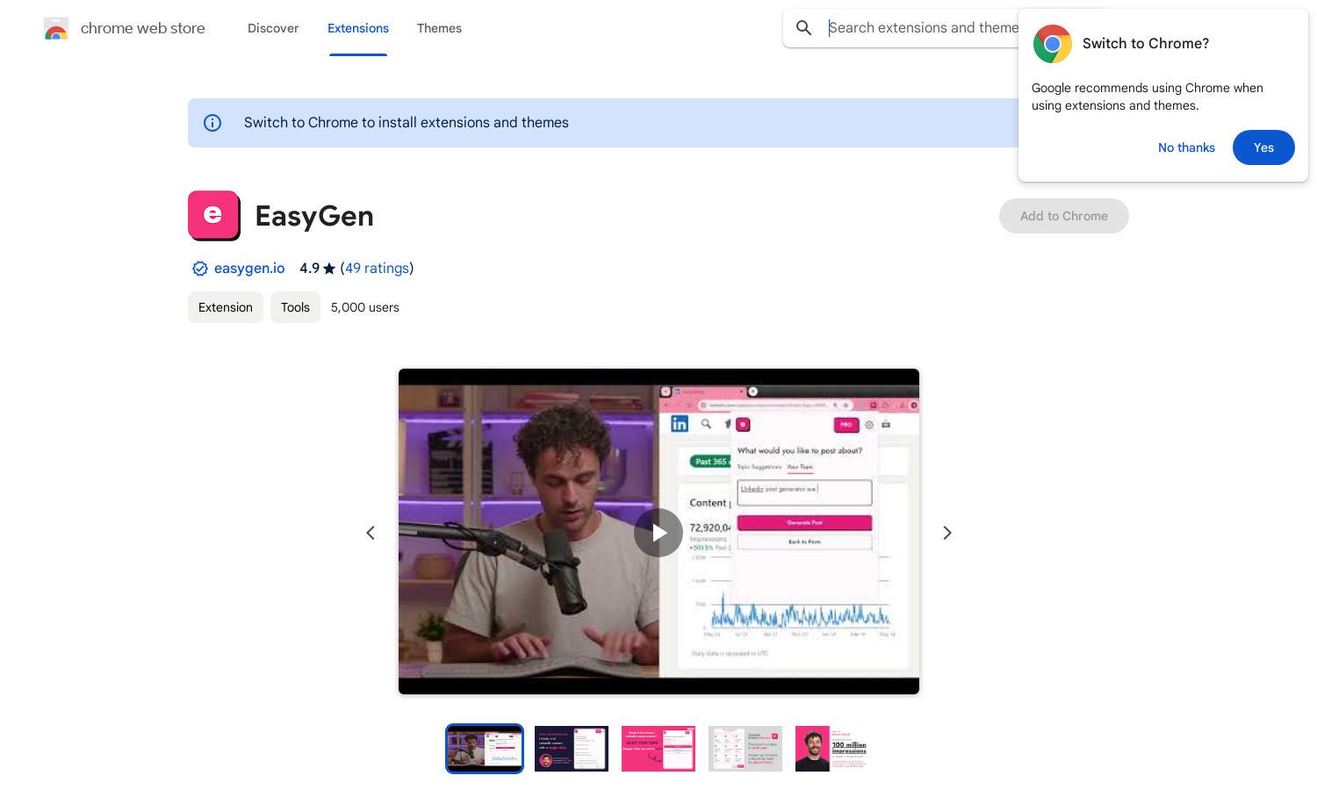Go to the next screenshot
1317x790 pixels.
[946, 533]
